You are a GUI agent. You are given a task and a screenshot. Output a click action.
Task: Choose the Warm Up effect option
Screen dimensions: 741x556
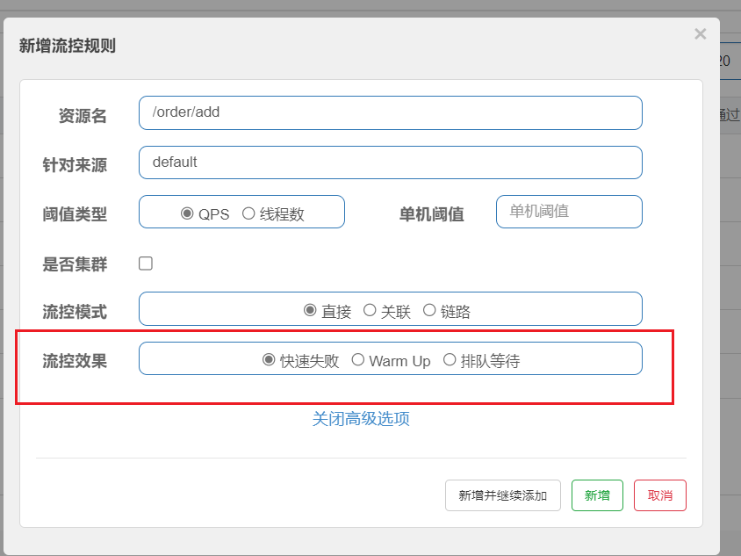pos(358,360)
